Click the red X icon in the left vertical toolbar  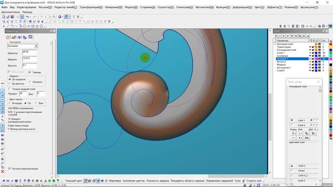coord(2,171)
